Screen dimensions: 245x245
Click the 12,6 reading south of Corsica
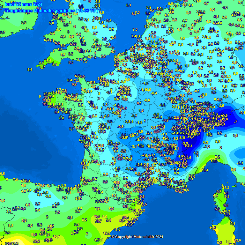pyautogui.click(x=237, y=240)
